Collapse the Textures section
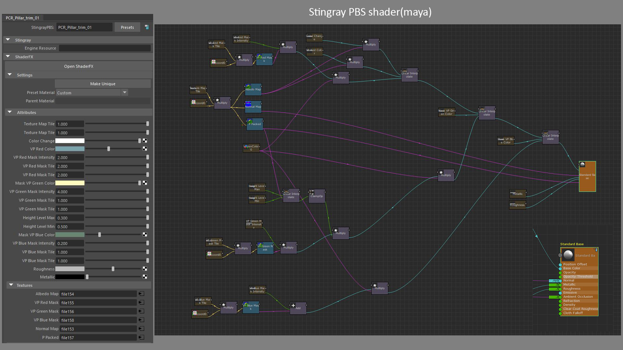The image size is (623, 350). (11, 285)
